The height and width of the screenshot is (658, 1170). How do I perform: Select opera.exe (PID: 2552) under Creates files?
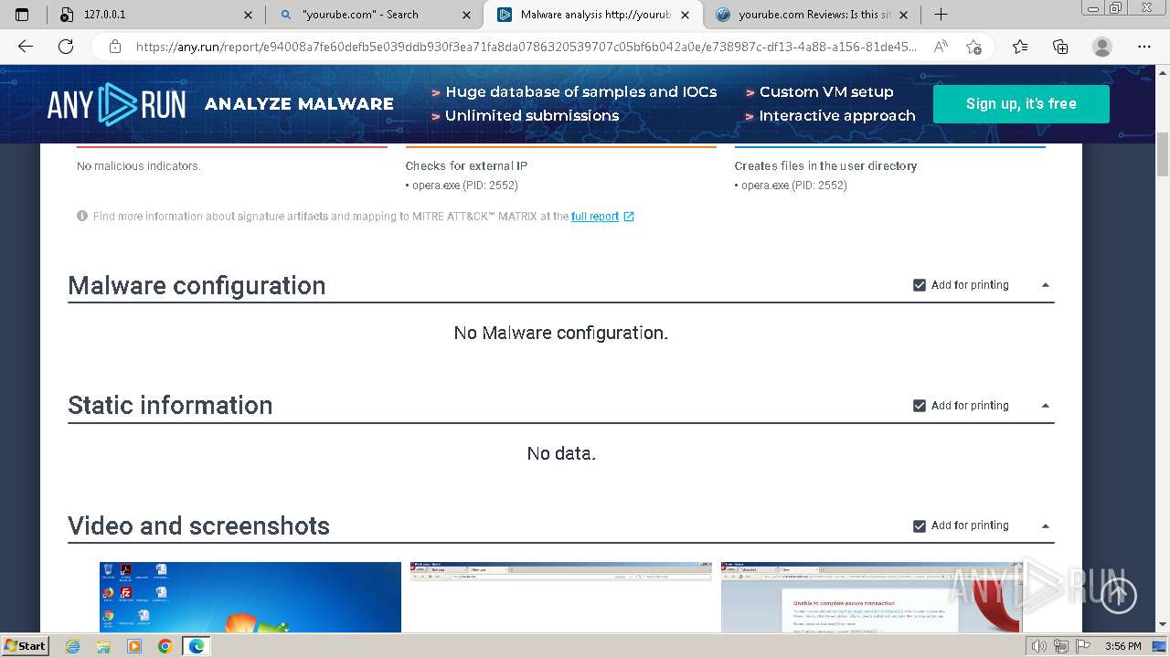pos(793,186)
